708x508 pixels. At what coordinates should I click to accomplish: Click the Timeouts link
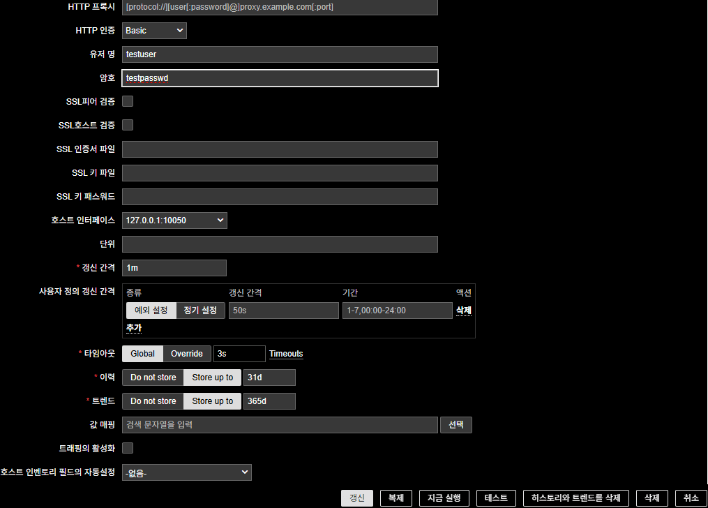(x=286, y=354)
